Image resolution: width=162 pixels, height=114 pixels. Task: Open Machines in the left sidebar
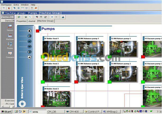(x=10, y=37)
